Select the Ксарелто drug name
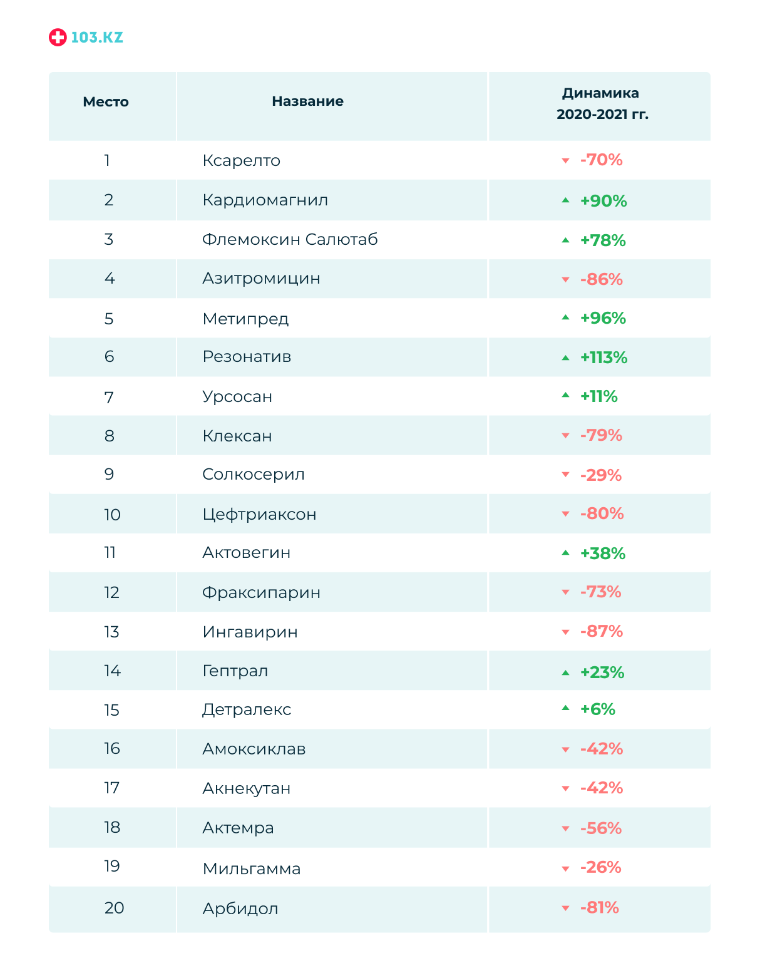The width and height of the screenshot is (760, 958). 241,160
